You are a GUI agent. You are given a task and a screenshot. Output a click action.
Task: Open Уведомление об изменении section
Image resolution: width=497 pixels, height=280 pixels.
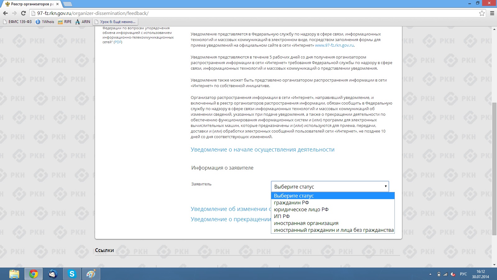pyautogui.click(x=231, y=209)
